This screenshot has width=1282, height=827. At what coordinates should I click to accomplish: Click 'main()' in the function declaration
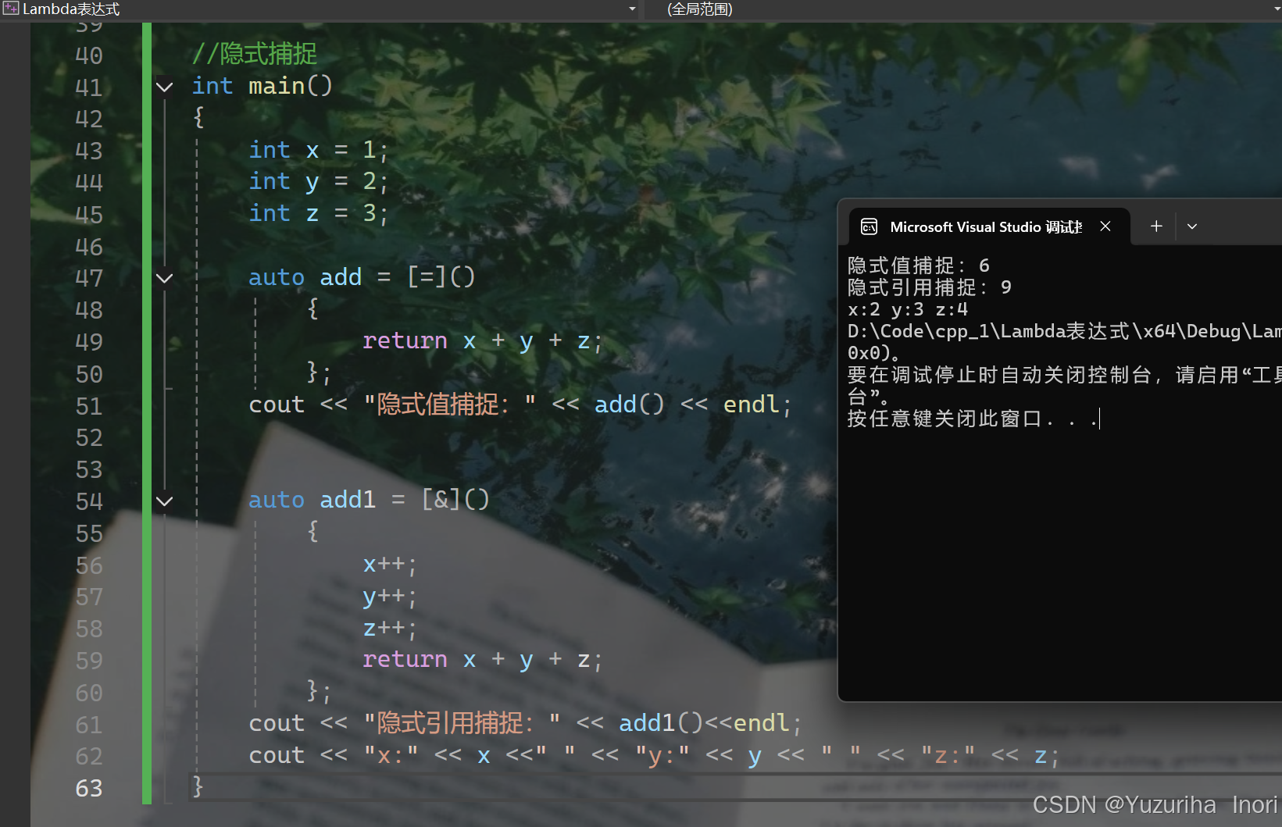pyautogui.click(x=291, y=86)
